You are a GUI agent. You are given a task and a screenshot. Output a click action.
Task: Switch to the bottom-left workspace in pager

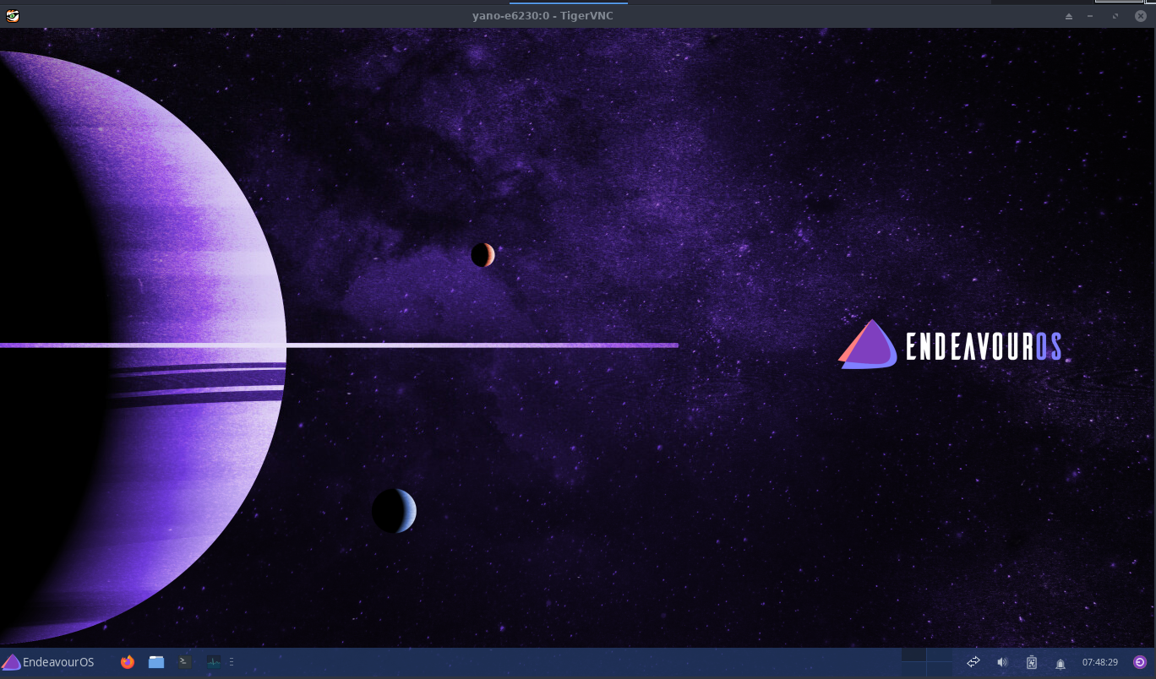pyautogui.click(x=914, y=670)
